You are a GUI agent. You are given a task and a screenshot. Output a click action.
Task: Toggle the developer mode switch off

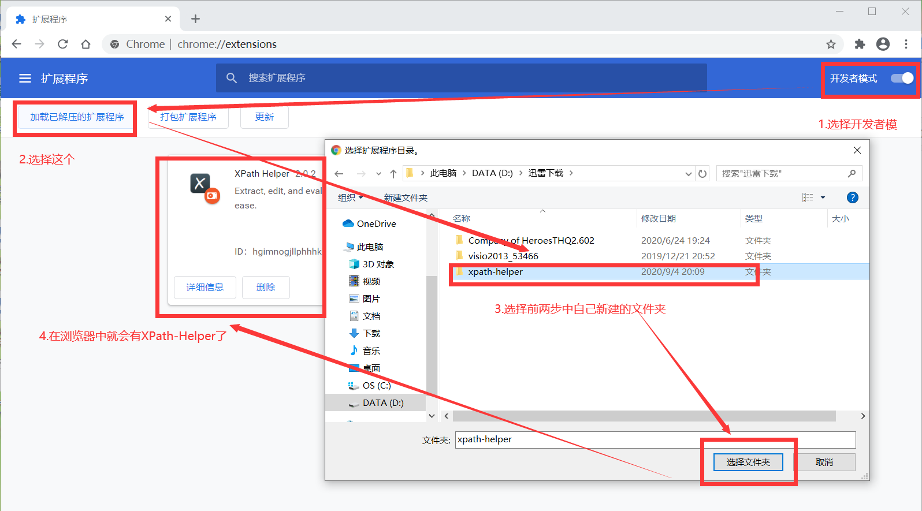coord(902,78)
